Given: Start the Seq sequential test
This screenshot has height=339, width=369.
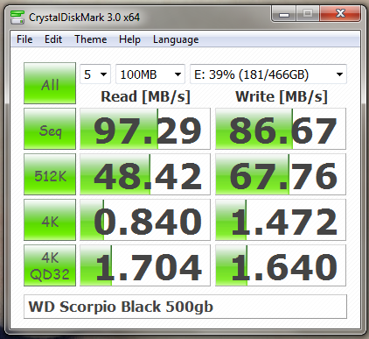Looking at the screenshot, I should click(x=50, y=129).
